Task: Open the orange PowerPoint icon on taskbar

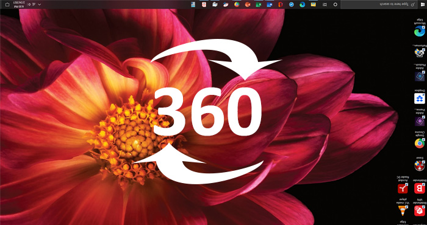Action: 248,4
